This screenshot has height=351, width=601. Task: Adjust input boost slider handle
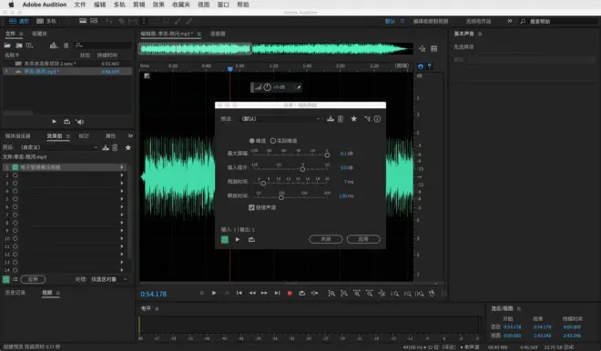point(302,169)
